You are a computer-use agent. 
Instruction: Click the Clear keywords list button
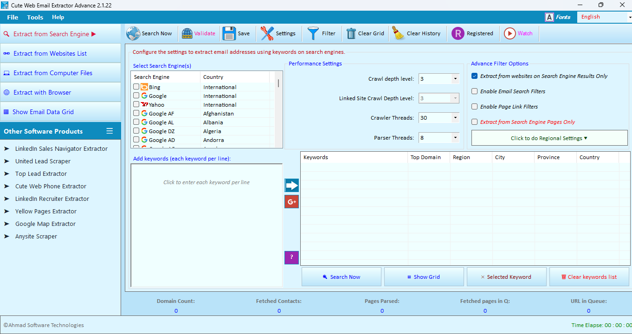[589, 277]
